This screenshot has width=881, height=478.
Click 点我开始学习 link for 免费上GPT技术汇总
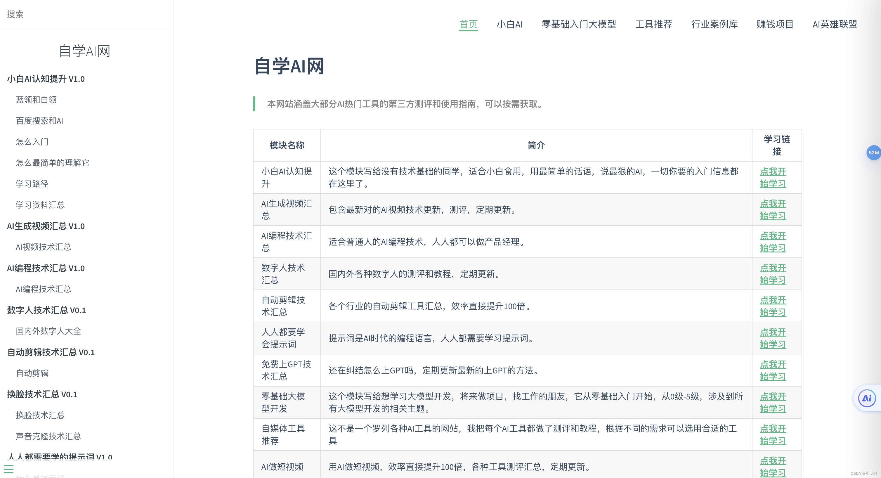click(x=773, y=370)
